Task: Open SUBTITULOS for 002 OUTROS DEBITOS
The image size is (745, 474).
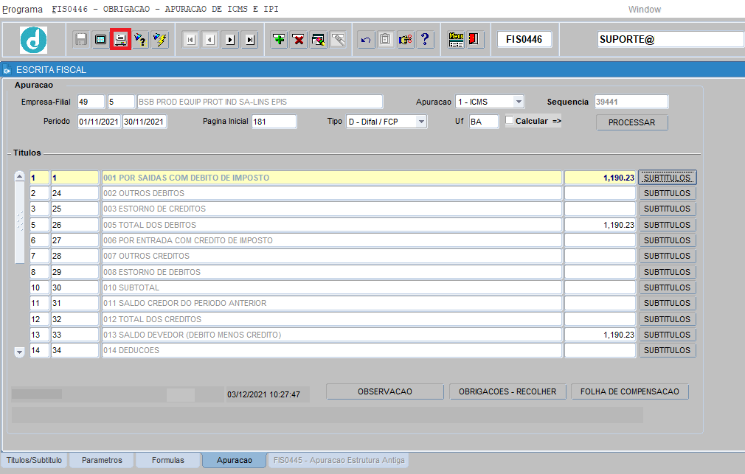Action: [x=667, y=193]
